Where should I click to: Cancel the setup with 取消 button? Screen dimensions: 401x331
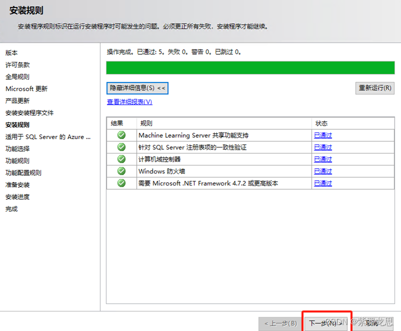tap(372, 324)
